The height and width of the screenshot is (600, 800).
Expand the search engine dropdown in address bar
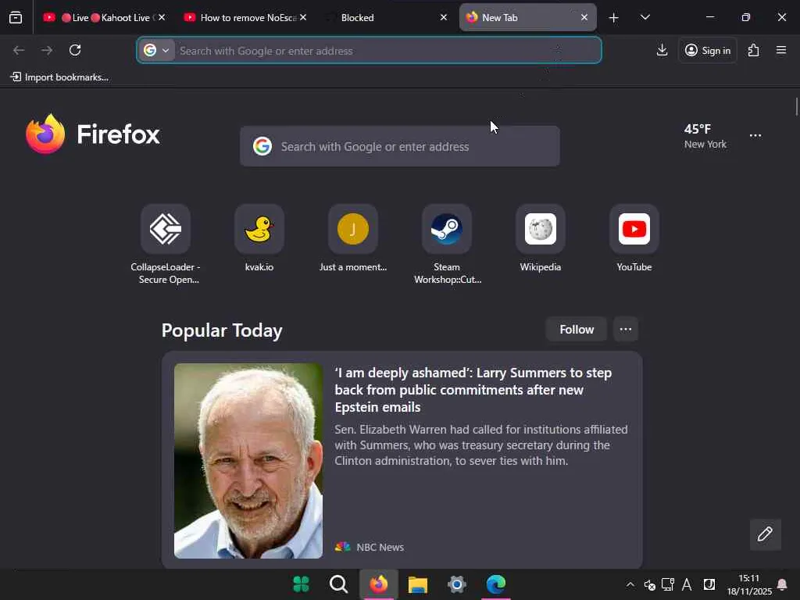coord(158,50)
